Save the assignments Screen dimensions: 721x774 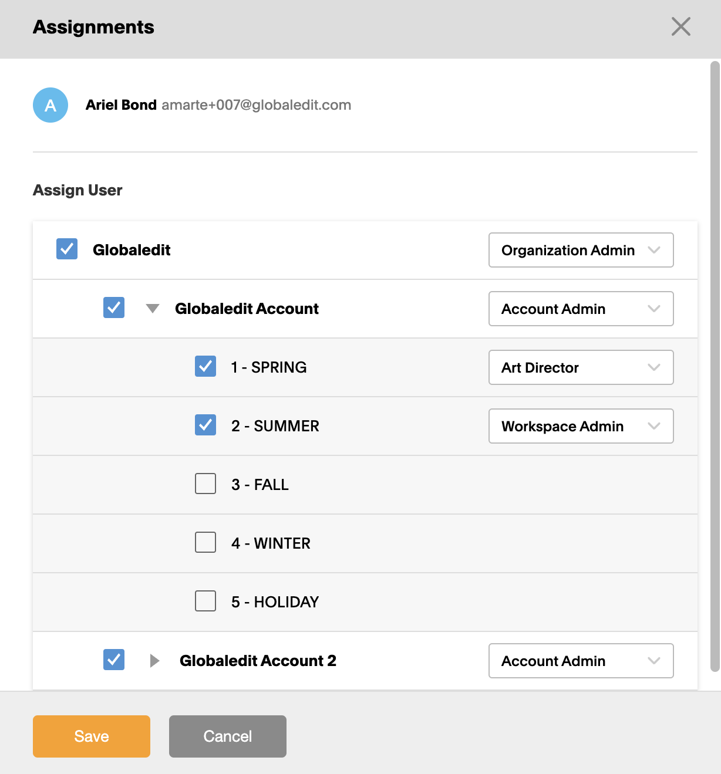[92, 736]
